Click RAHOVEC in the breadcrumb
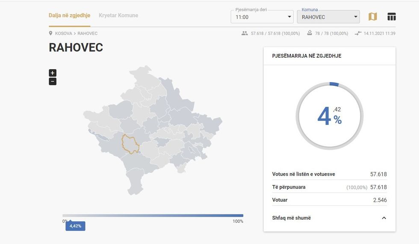The image size is (419, 244). click(x=87, y=33)
